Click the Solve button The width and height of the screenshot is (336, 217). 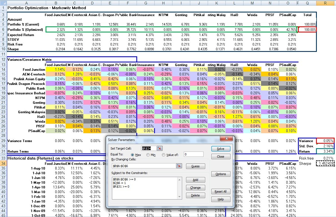[221, 148]
